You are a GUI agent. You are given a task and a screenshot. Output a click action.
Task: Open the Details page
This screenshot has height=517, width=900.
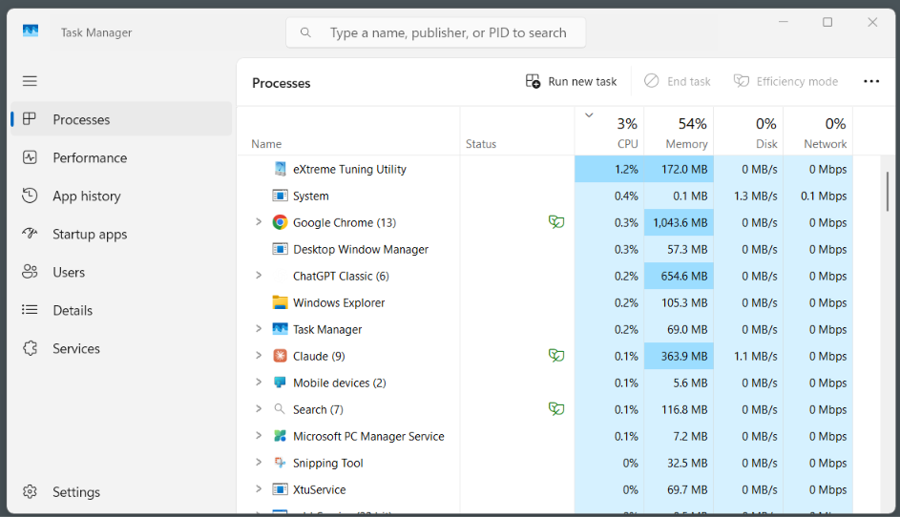tap(121, 310)
